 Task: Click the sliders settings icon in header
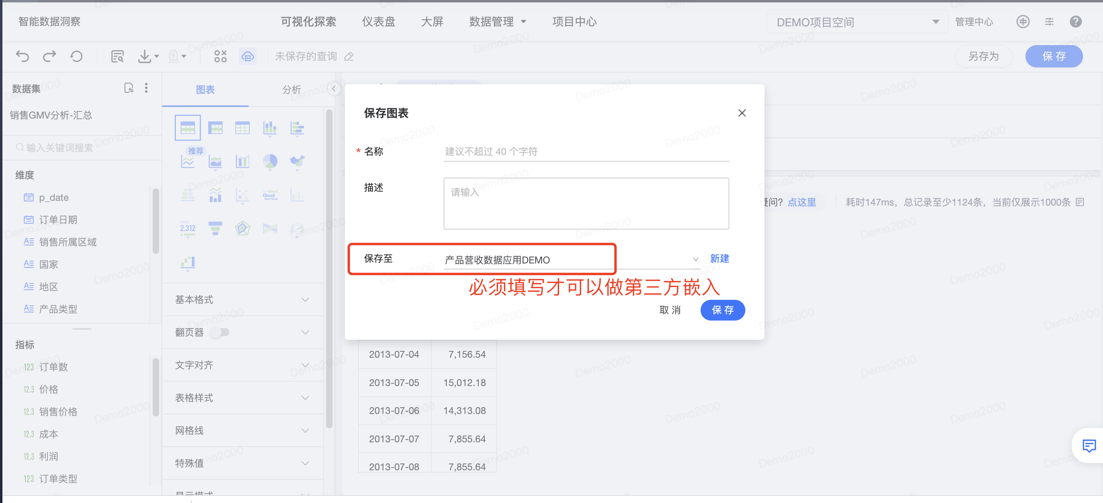point(1049,22)
